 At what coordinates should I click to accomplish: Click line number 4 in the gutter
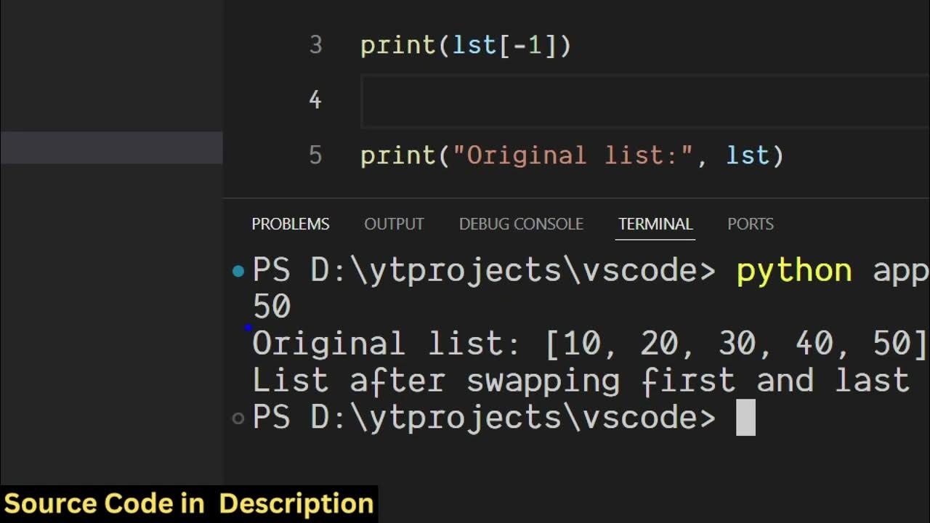coord(315,100)
